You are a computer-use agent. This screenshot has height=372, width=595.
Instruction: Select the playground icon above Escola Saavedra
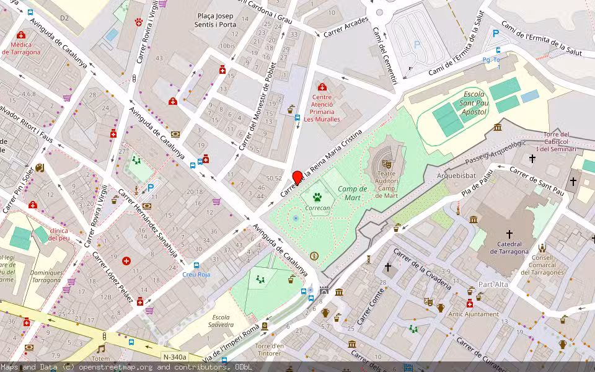point(260,280)
